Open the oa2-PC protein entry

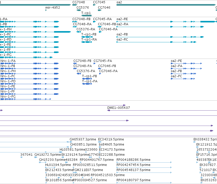coord(176,76)
